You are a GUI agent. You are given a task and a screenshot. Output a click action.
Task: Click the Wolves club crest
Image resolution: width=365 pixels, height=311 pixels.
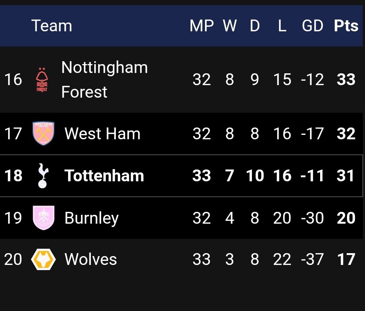pyautogui.click(x=43, y=259)
